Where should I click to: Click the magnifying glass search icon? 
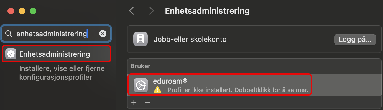pos(9,34)
